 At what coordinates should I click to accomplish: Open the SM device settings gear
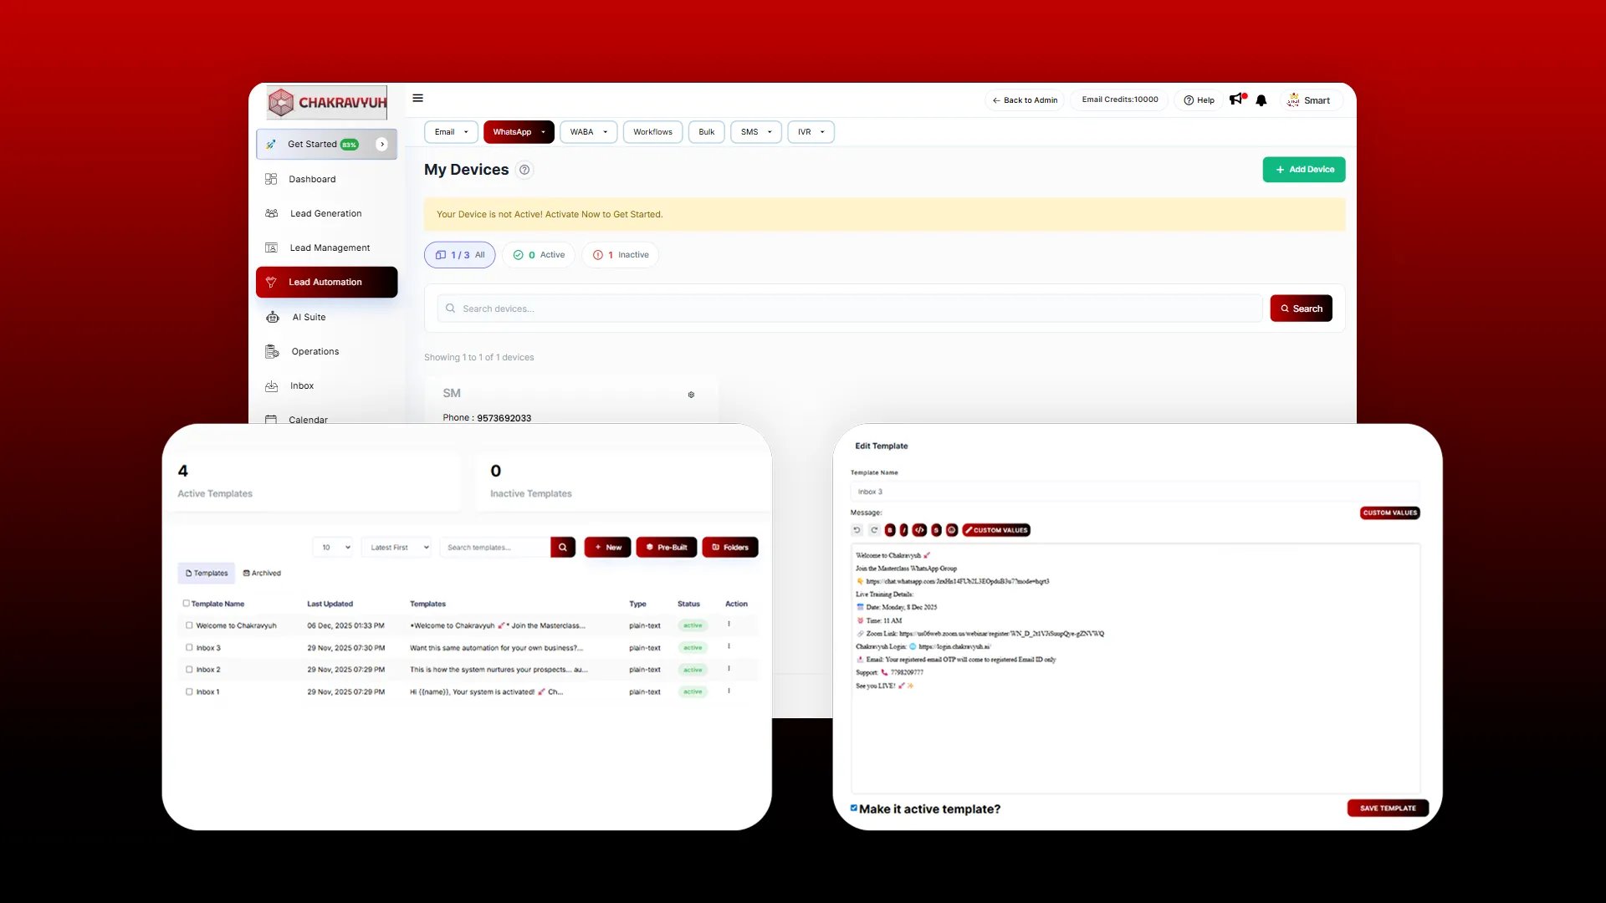691,395
